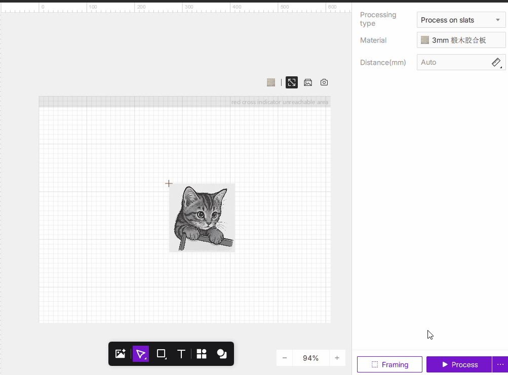Click the distance measure ruler icon
Image resolution: width=508 pixels, height=375 pixels.
click(x=496, y=62)
